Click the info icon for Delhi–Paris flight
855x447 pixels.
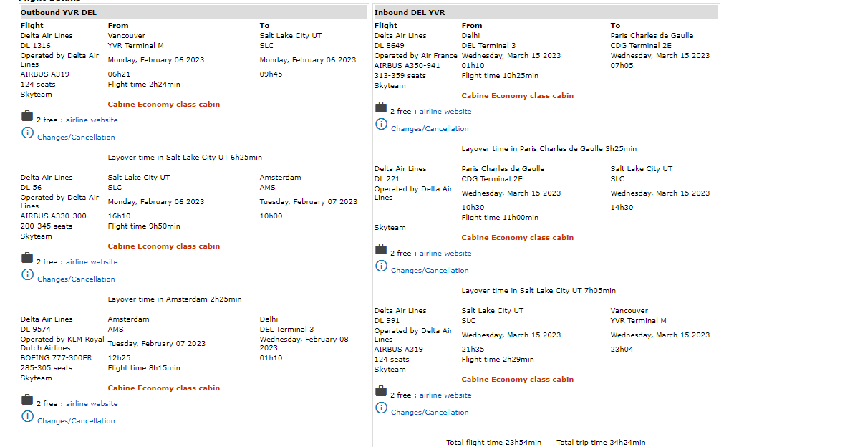click(381, 125)
